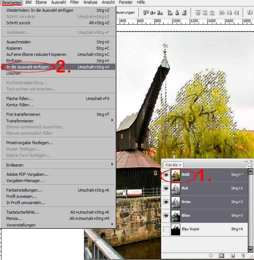Click the align top edges icon
This screenshot has height=260, width=254.
pyautogui.click(x=146, y=13)
